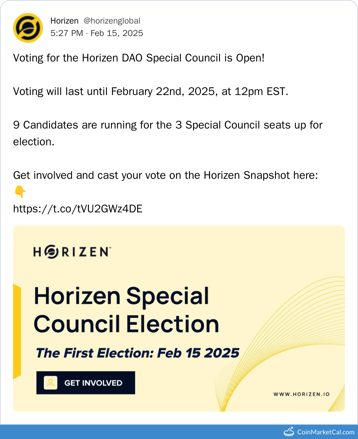Click the '9 Candidates are running' sentence
This screenshot has width=358, height=439.
168,125
